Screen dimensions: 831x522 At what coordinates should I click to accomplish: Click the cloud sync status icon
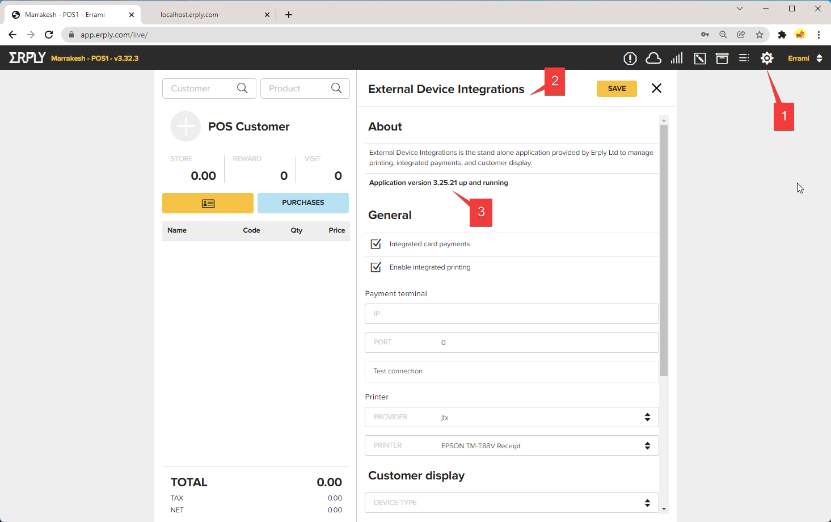[653, 58]
